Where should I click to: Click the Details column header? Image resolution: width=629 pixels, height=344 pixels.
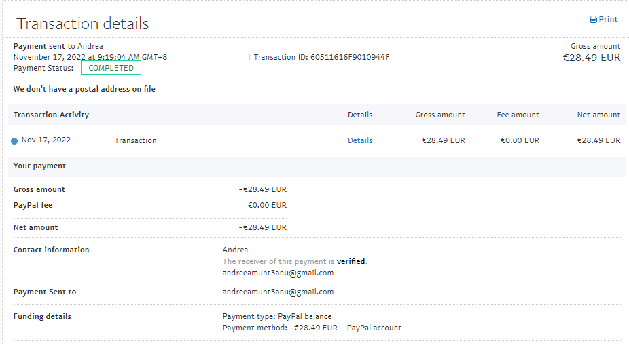coord(360,115)
